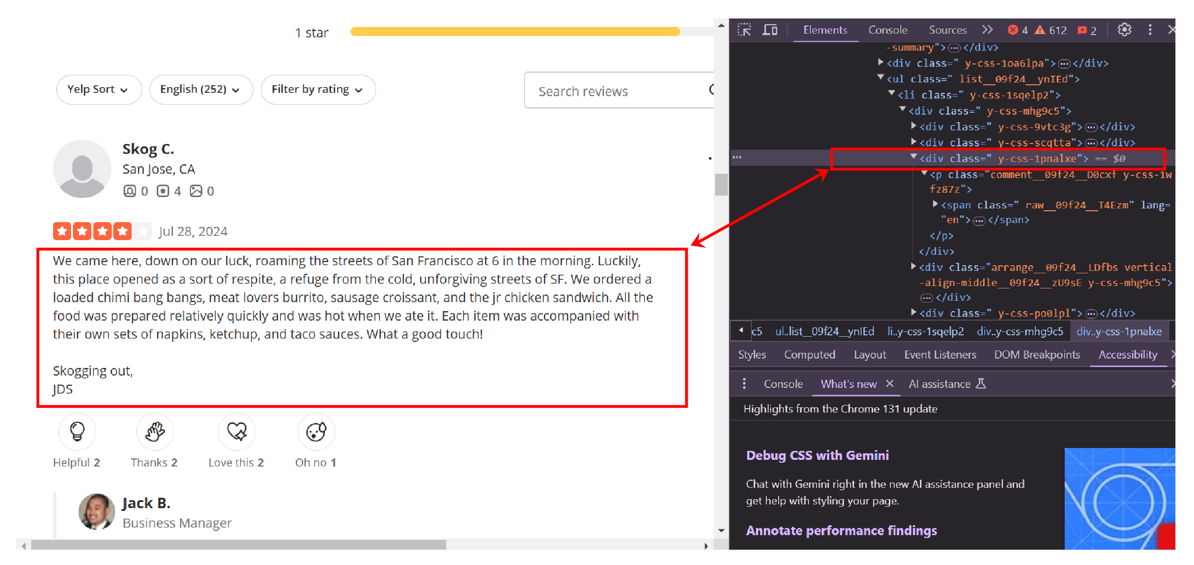Open DevTools three-dot customize menu
1194x565 pixels.
tap(1150, 30)
